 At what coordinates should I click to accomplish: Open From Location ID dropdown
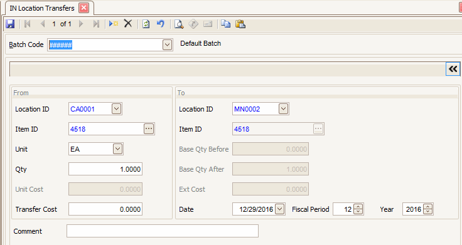tap(116, 109)
